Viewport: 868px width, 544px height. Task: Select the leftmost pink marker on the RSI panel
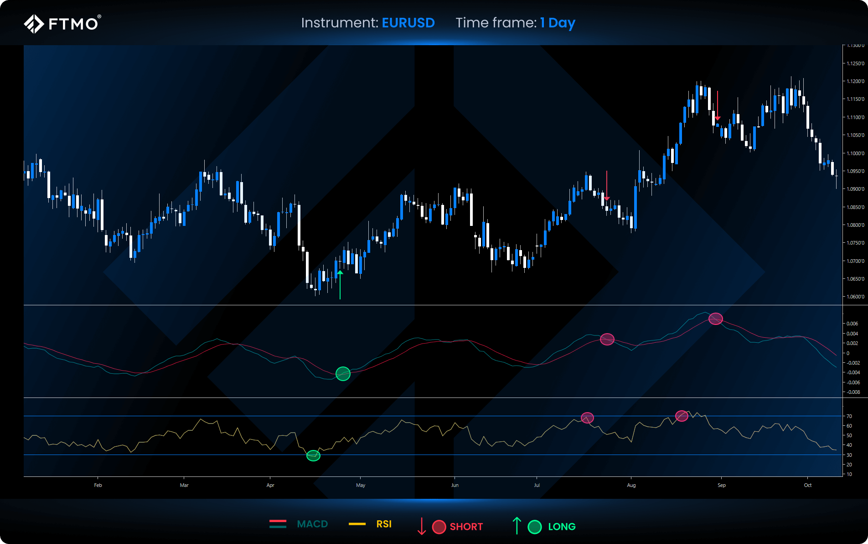coord(587,418)
